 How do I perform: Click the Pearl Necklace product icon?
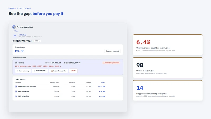[x=16, y=91]
